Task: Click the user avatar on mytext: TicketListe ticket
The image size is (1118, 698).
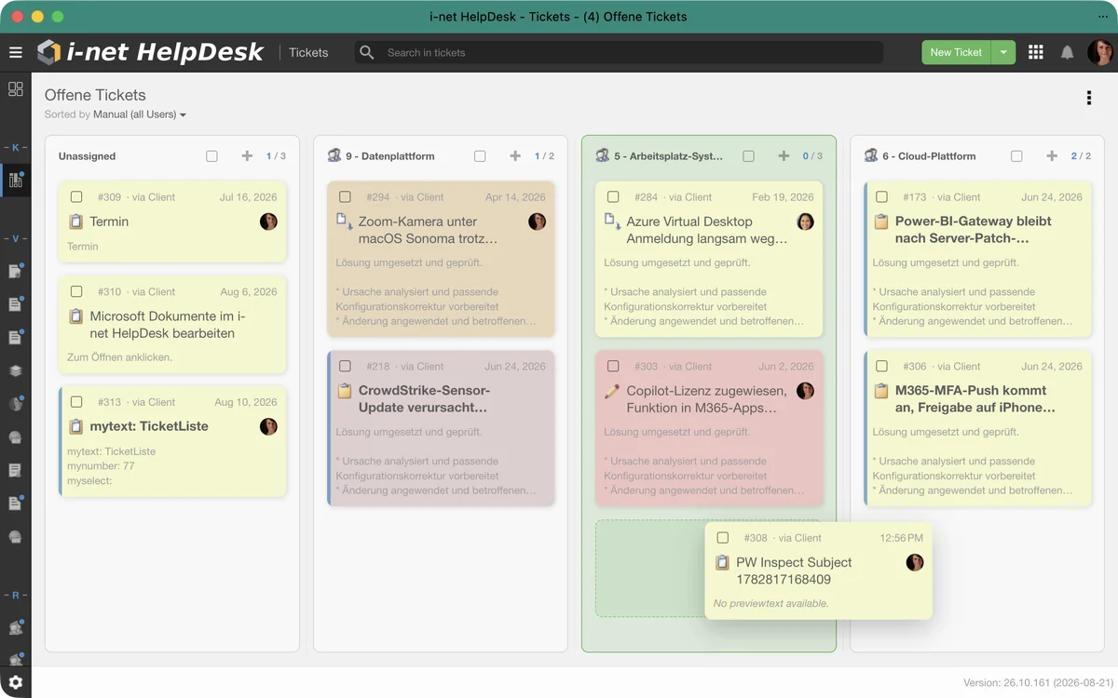Action: [x=268, y=426]
